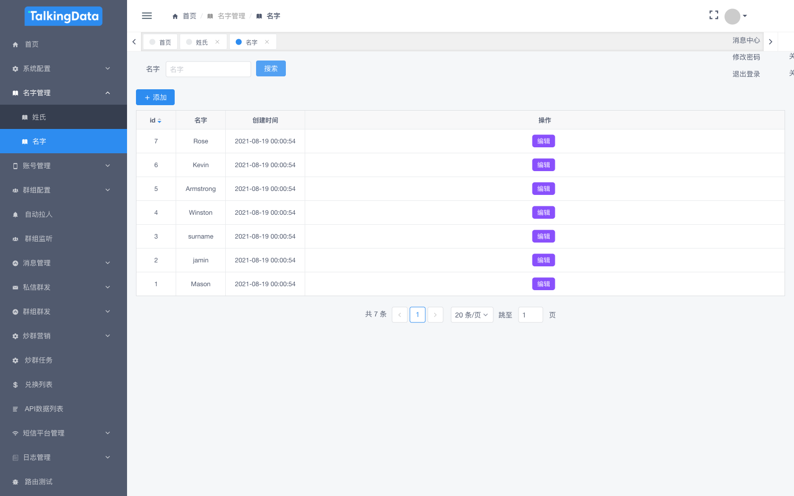Open 姓氏 in the sidebar submenu
This screenshot has width=794, height=496.
[64, 117]
